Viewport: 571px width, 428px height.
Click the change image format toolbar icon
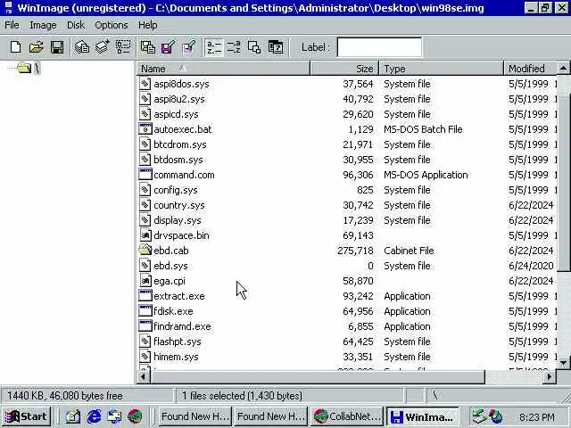(x=254, y=47)
